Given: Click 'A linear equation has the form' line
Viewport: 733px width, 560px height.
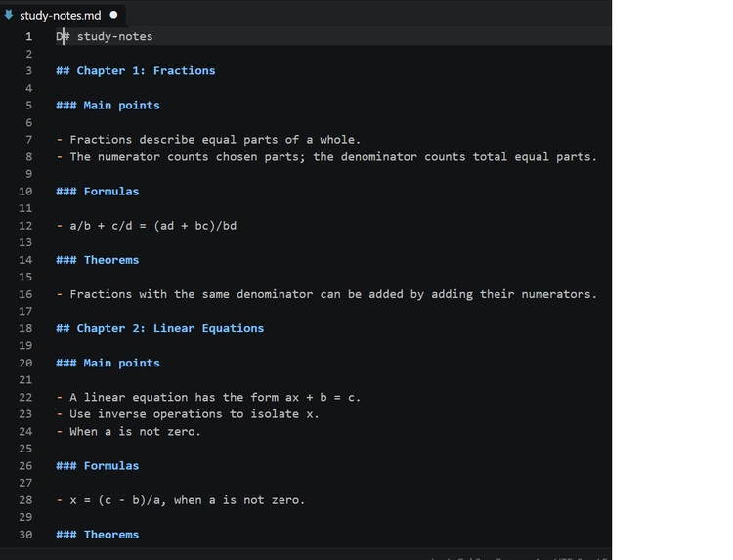Looking at the screenshot, I should click(x=208, y=398).
